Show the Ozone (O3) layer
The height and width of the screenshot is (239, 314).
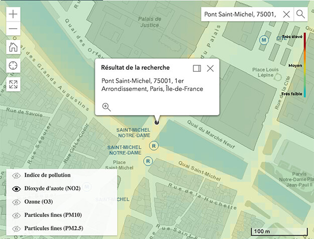point(17,202)
